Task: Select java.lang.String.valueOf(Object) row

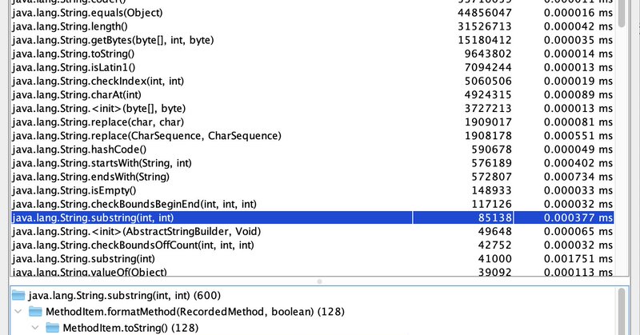Action: [312, 271]
